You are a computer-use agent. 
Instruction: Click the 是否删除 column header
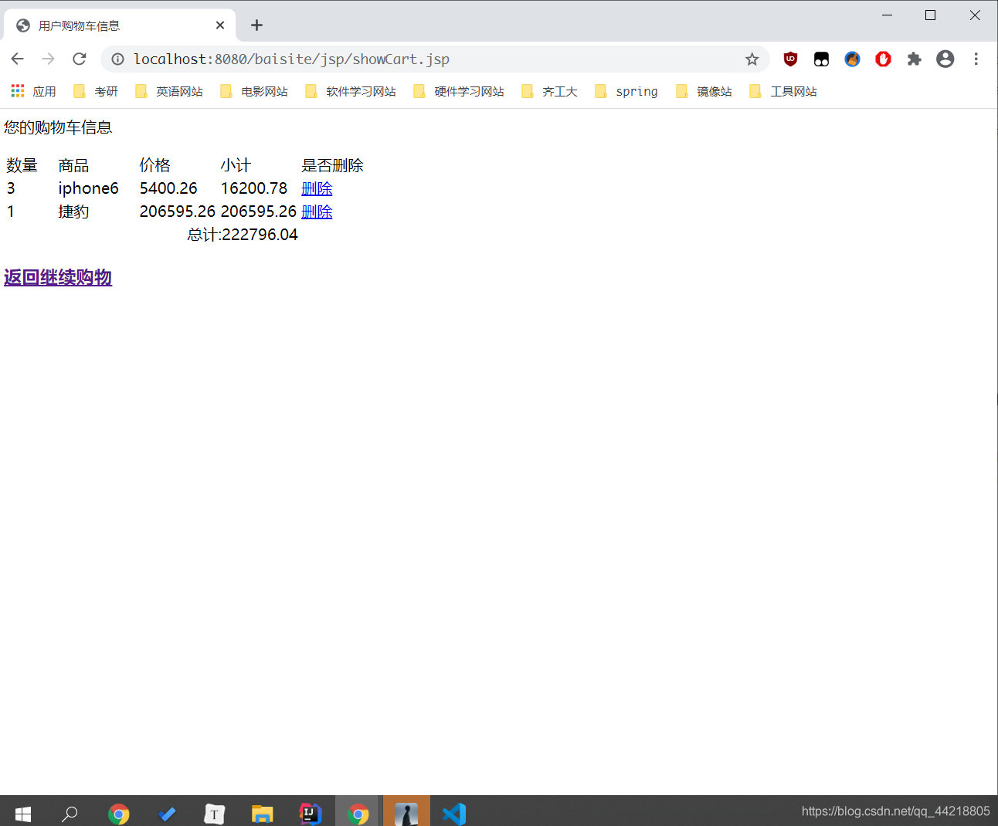click(332, 165)
